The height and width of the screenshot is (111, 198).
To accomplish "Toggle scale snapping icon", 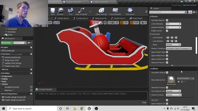I will (131, 23).
